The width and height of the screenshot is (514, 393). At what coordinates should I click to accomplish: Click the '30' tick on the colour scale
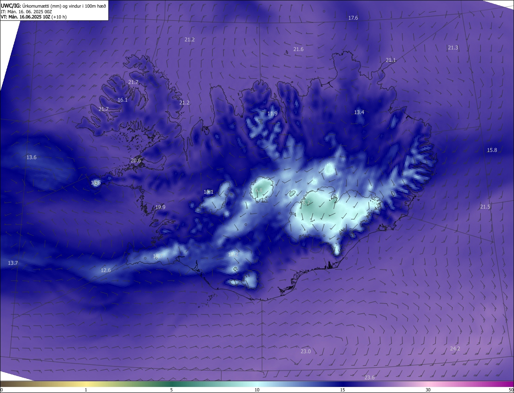tap(428, 390)
